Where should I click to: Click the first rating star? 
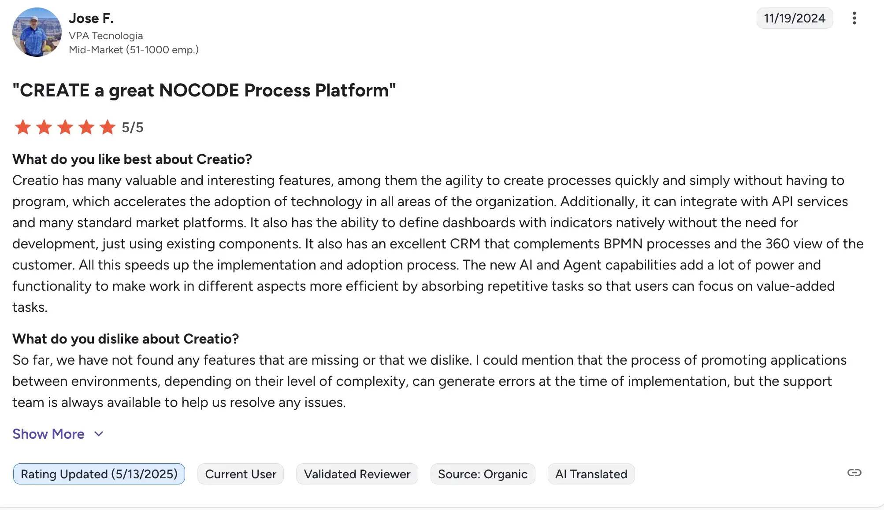(22, 127)
